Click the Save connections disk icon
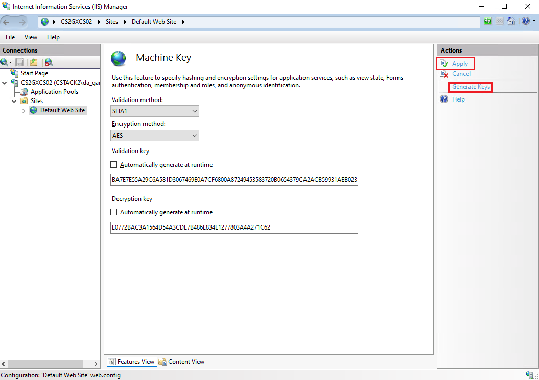This screenshot has width=539, height=380. [19, 62]
